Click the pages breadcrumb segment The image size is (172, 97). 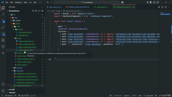(x=59, y=11)
